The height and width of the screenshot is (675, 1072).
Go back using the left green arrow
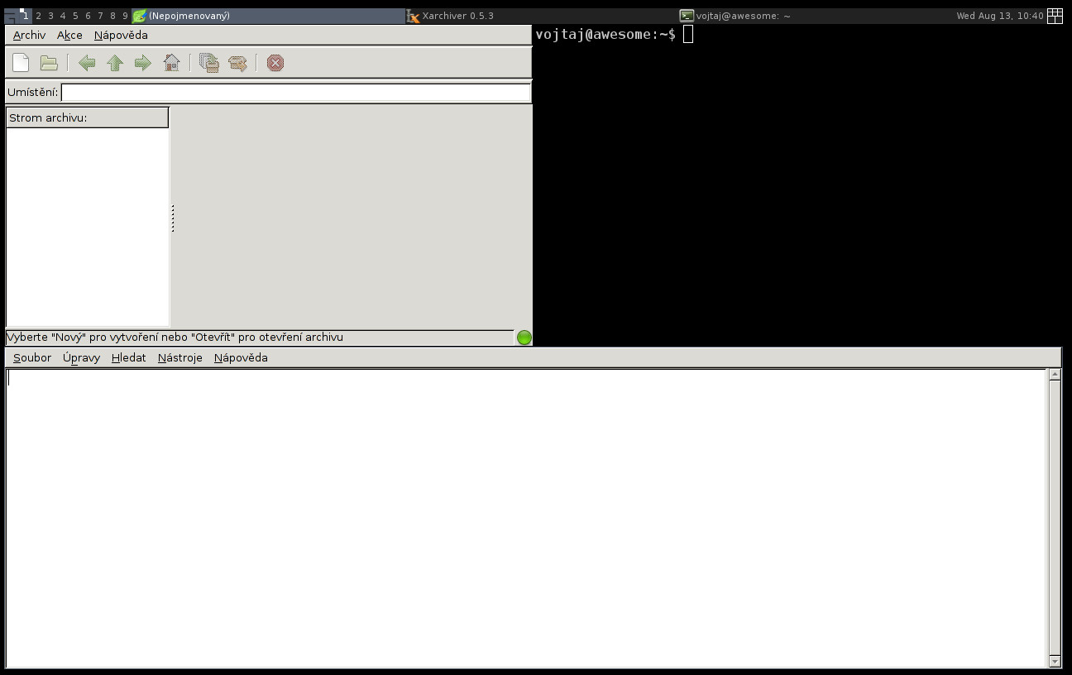point(87,63)
